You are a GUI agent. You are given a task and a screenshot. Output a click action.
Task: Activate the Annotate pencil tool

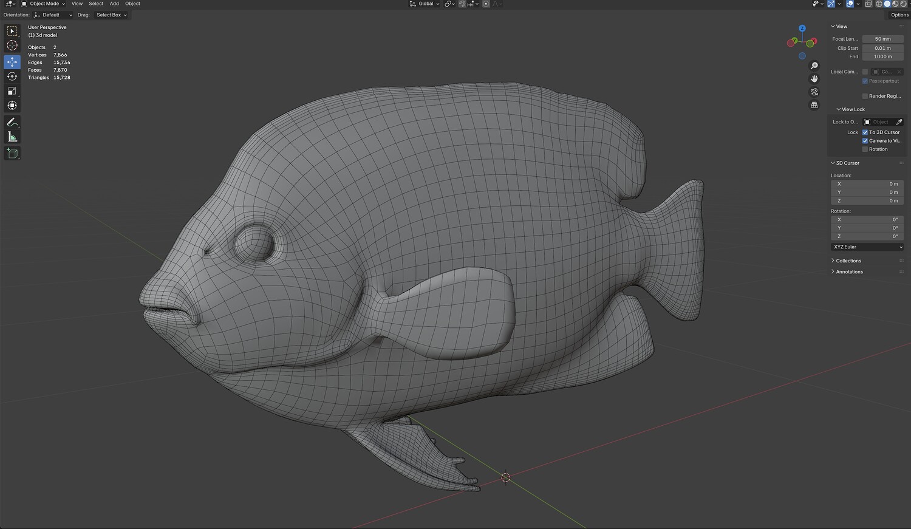click(12, 122)
